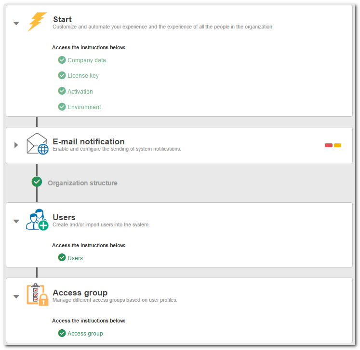Click the lightning bolt Start icon

tap(37, 22)
